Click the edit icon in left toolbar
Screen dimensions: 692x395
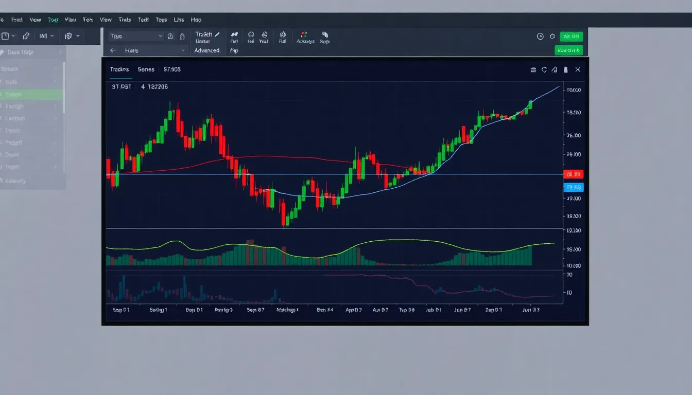pos(26,36)
